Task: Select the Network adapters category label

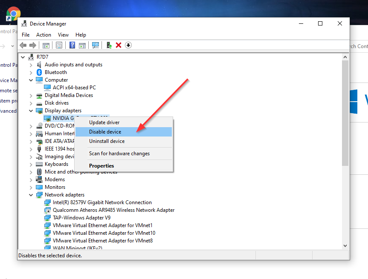Action: (64, 195)
